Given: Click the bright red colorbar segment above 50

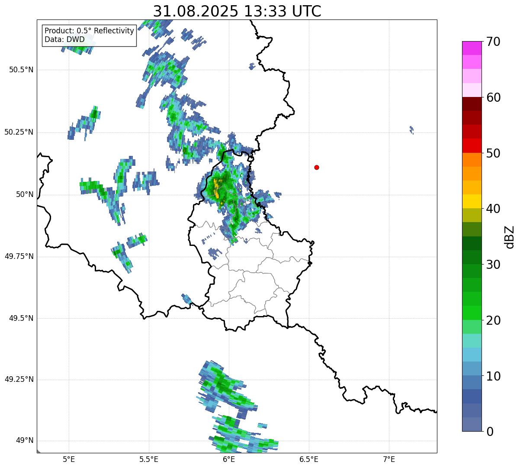Looking at the screenshot, I should point(472,145).
